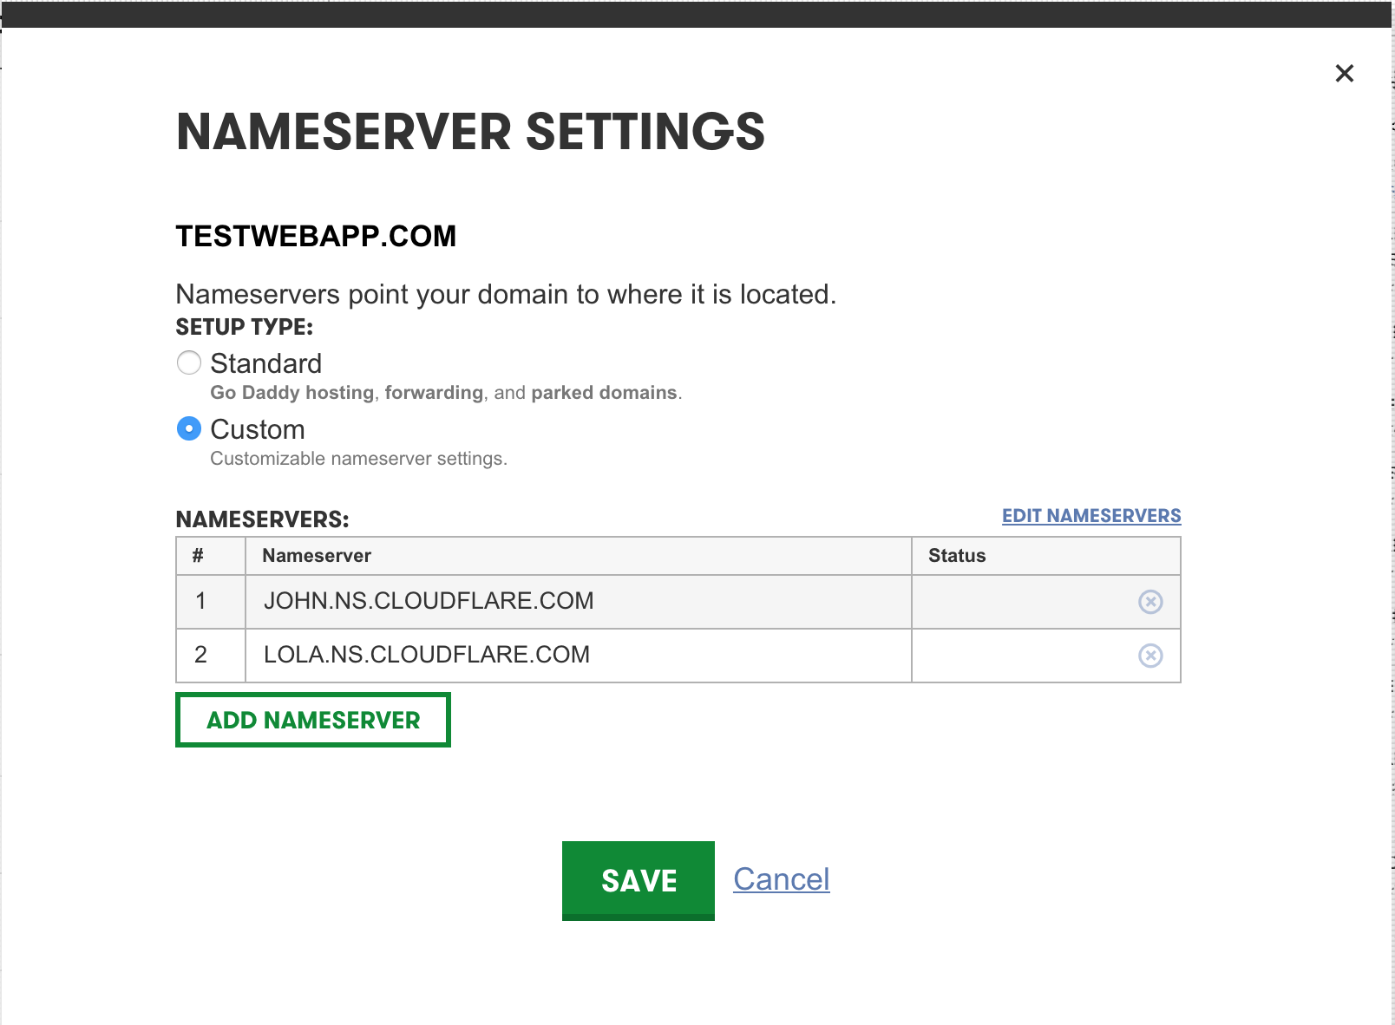Screen dimensions: 1395x1025
Task: Click the forwarding text under Standard
Action: point(434,393)
